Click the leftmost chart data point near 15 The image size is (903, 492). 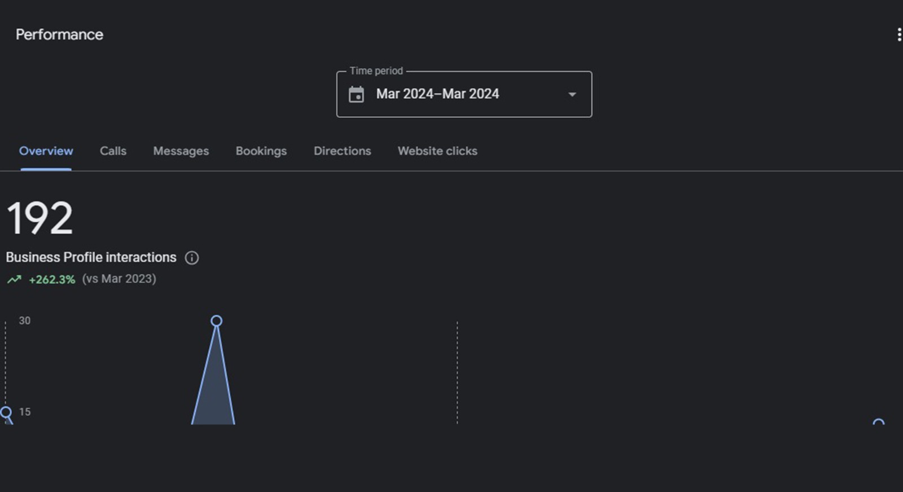coord(6,412)
